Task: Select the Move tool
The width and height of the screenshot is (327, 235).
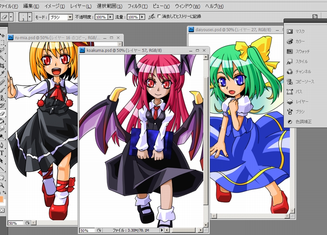Action: (2, 35)
